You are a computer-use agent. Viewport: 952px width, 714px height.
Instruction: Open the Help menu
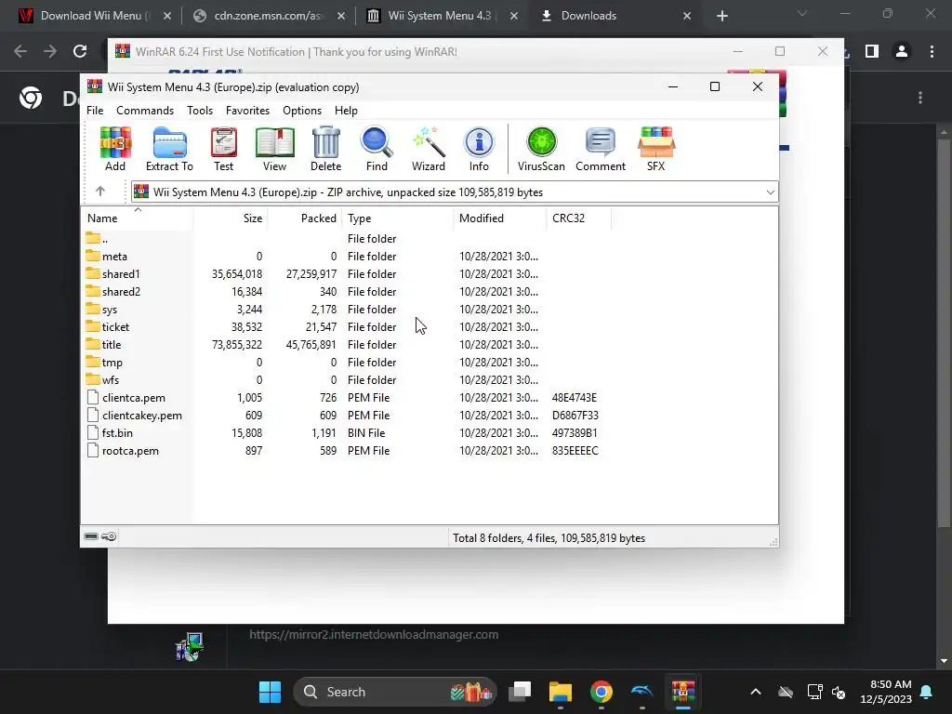pos(346,111)
